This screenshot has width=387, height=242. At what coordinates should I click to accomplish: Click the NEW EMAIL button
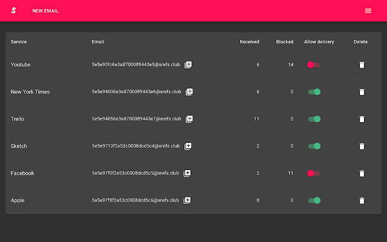[x=45, y=11]
